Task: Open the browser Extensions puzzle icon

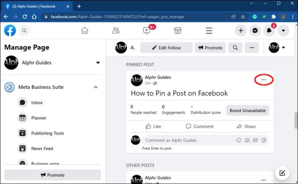Action: click(x=273, y=17)
